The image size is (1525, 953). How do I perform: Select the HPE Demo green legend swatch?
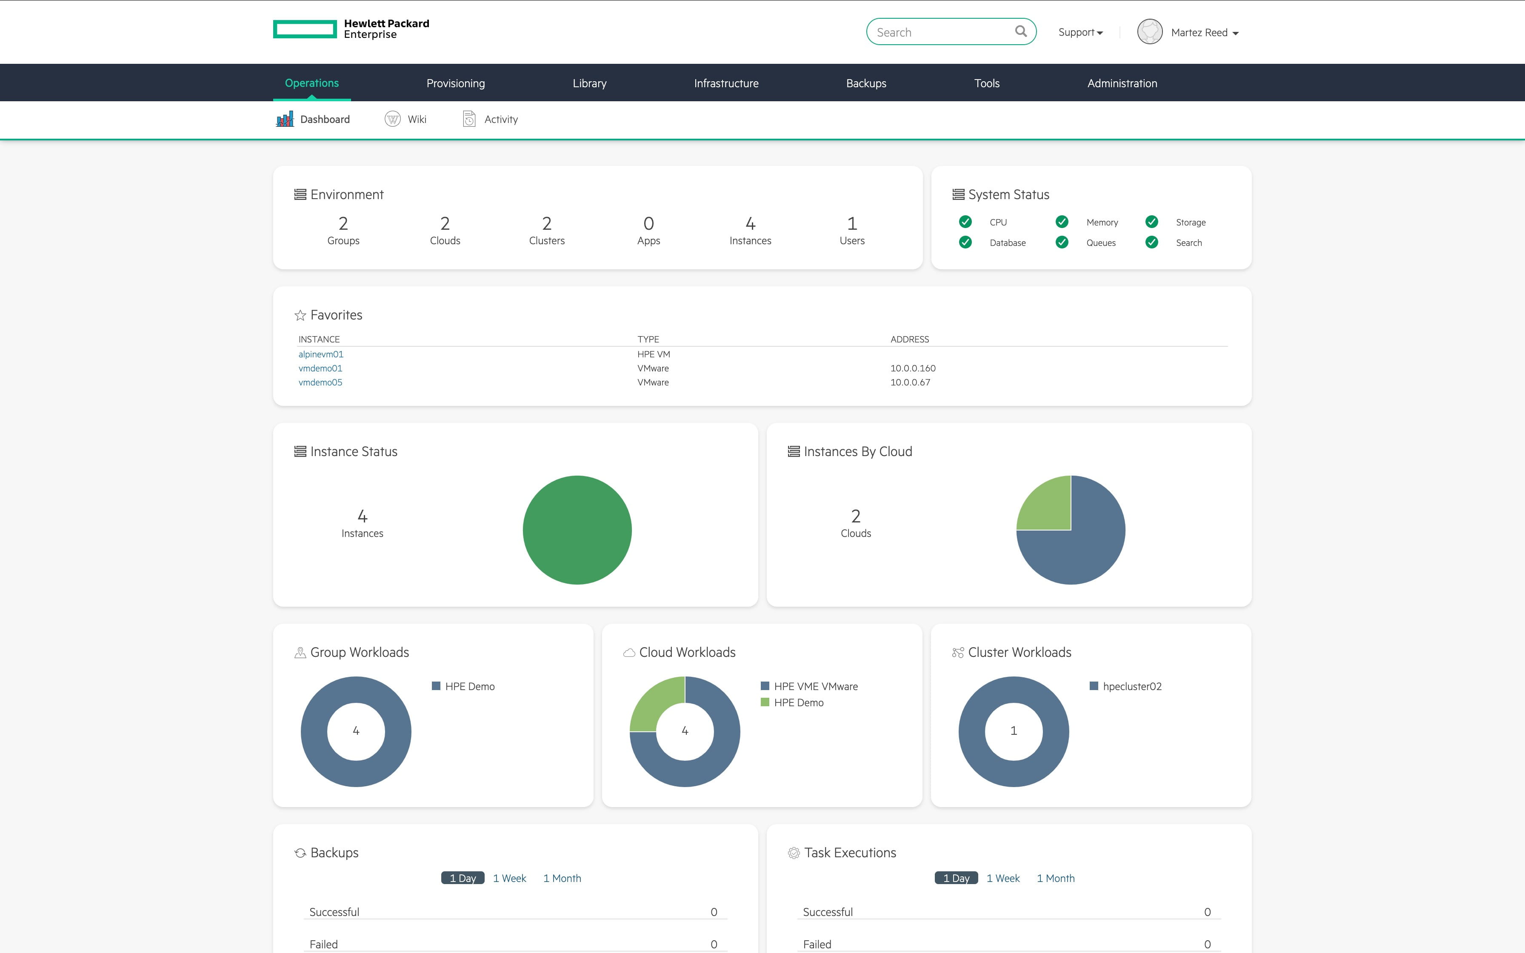point(765,702)
